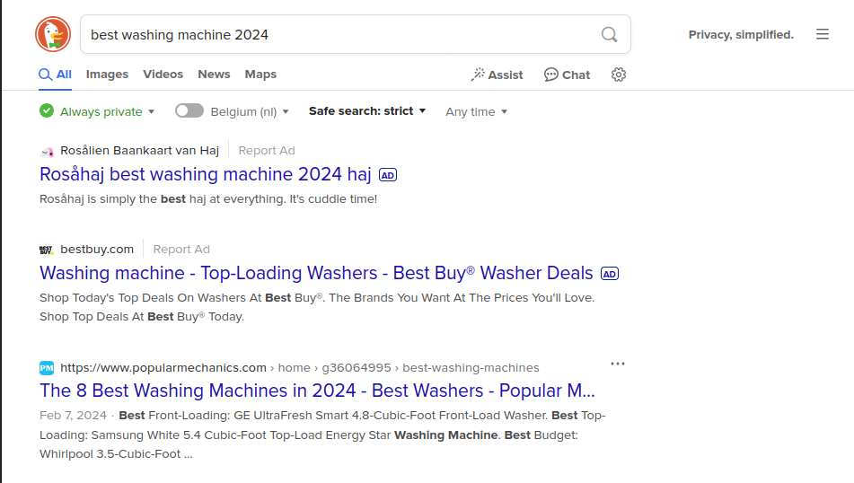Click the AD badge on Best Buy result
This screenshot has height=483, width=854.
pos(610,274)
